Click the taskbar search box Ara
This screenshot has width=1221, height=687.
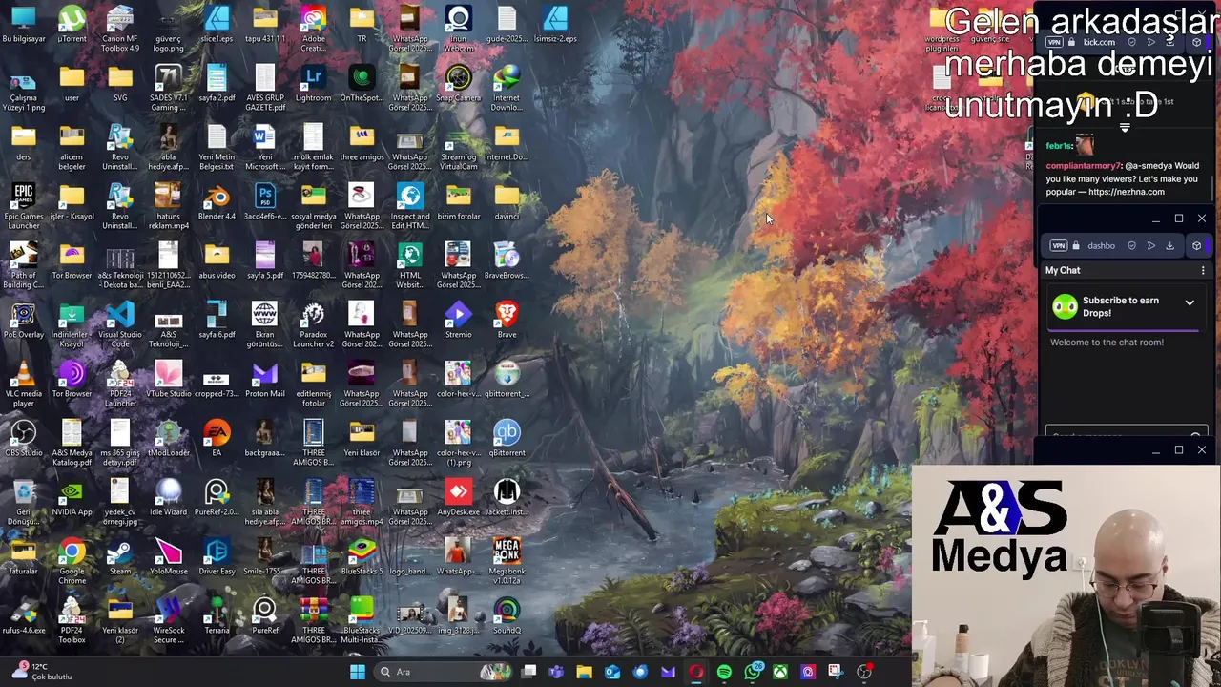click(x=445, y=672)
